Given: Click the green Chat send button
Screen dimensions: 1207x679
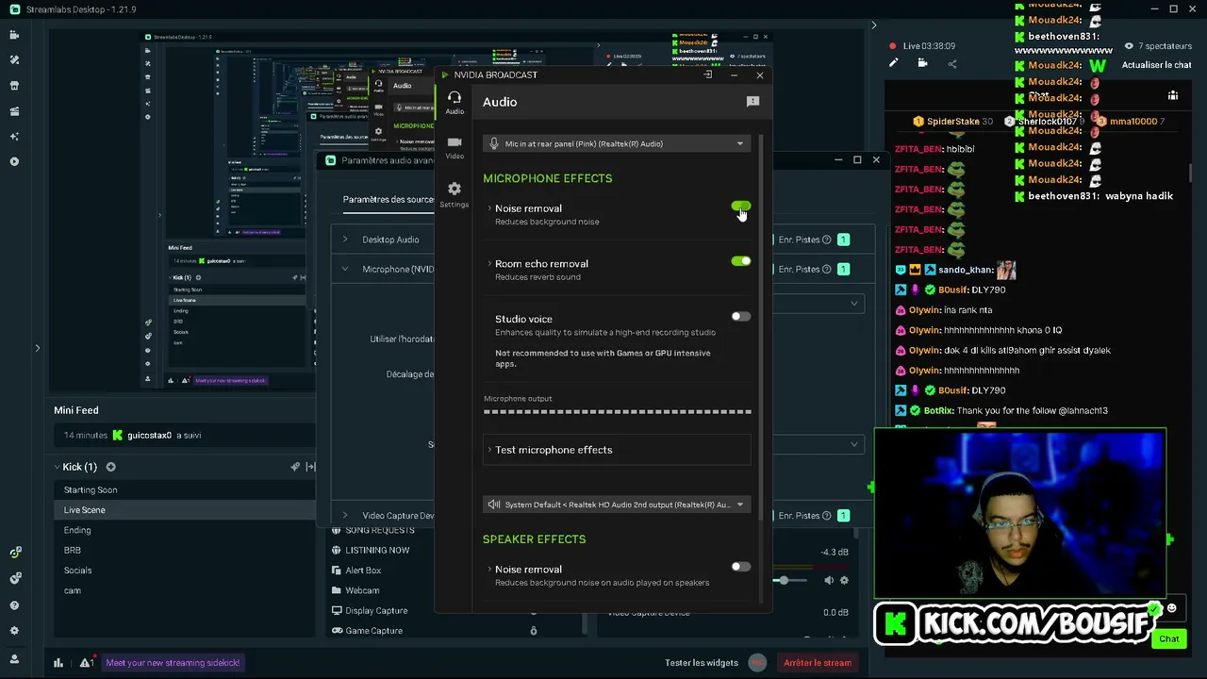Looking at the screenshot, I should [x=1169, y=639].
